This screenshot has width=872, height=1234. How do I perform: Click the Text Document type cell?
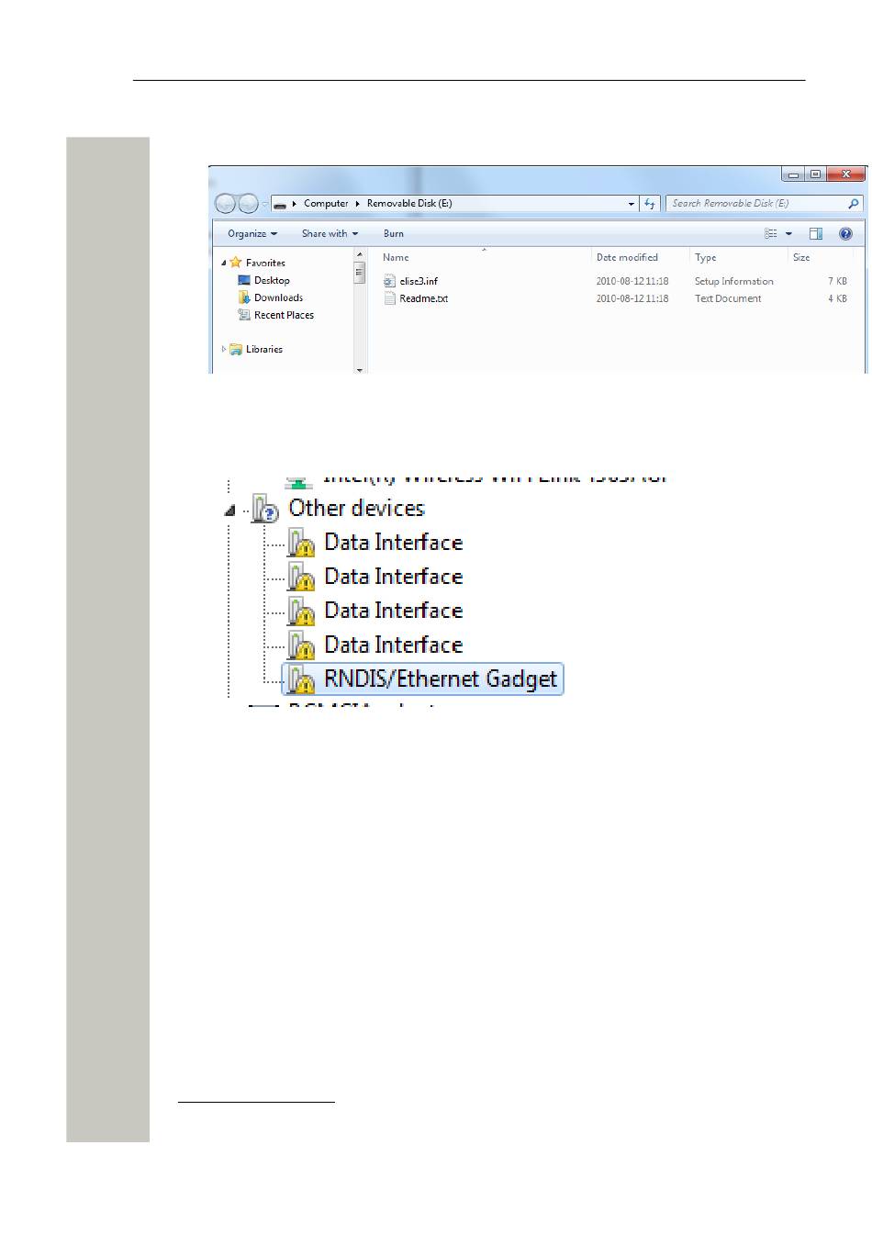click(x=728, y=298)
